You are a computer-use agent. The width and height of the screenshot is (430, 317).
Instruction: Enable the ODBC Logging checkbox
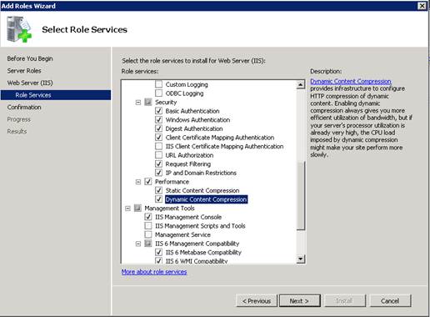[x=158, y=93]
